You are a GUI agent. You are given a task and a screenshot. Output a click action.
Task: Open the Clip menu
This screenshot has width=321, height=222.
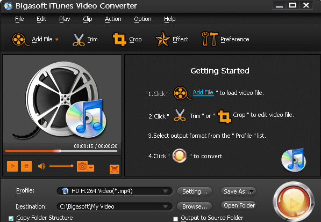click(88, 19)
